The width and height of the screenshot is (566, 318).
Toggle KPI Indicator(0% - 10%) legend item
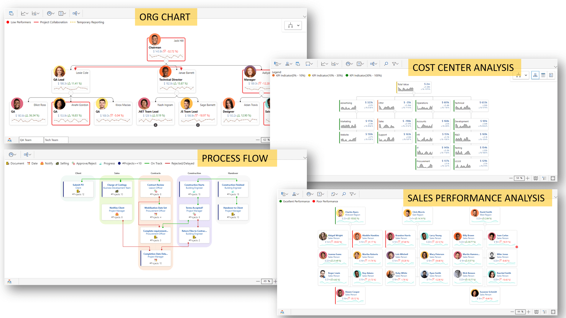289,76
